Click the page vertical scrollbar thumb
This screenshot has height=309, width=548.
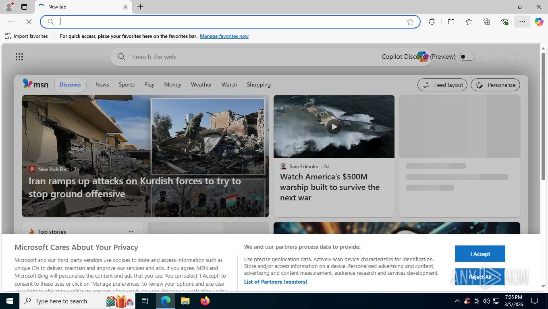543,116
